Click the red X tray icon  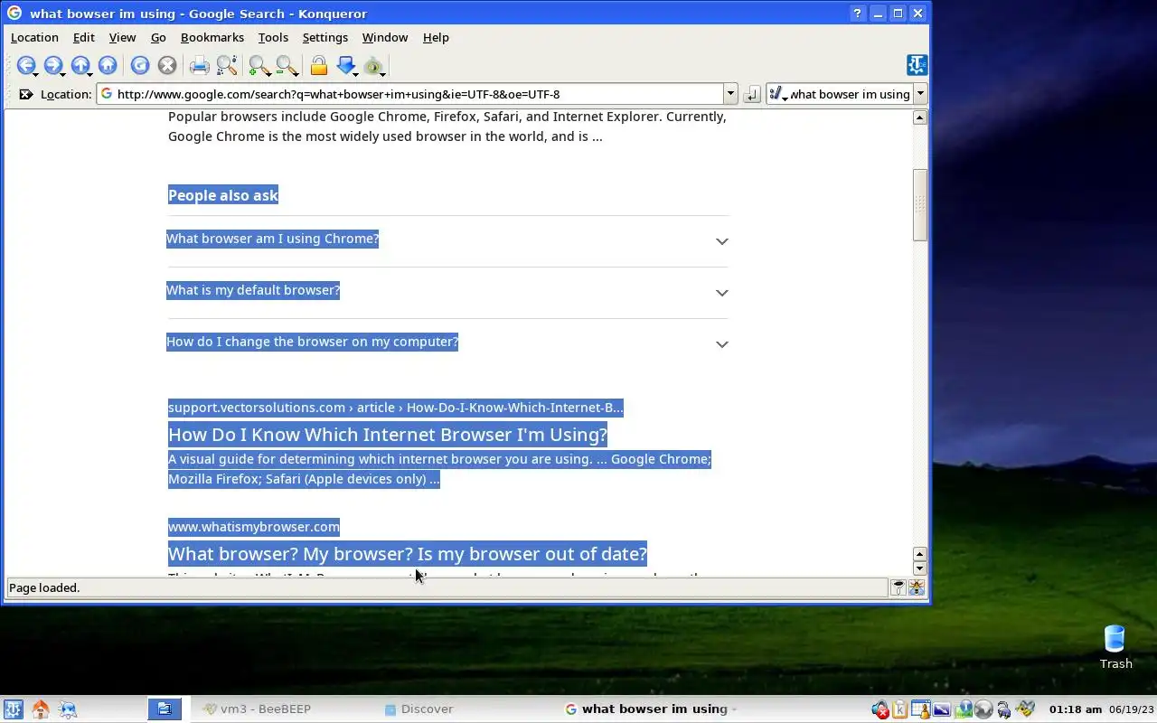[880, 710]
